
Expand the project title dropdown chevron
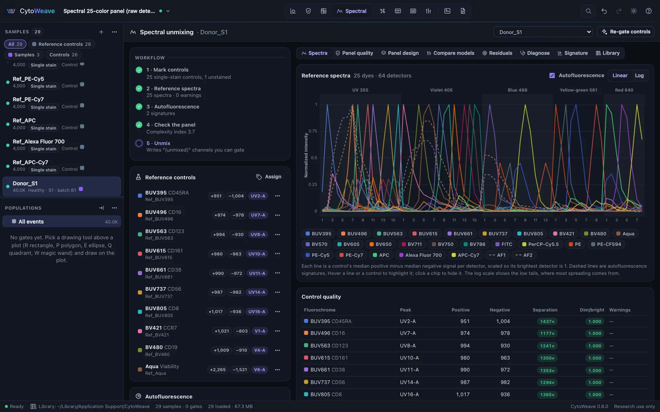[x=168, y=11]
